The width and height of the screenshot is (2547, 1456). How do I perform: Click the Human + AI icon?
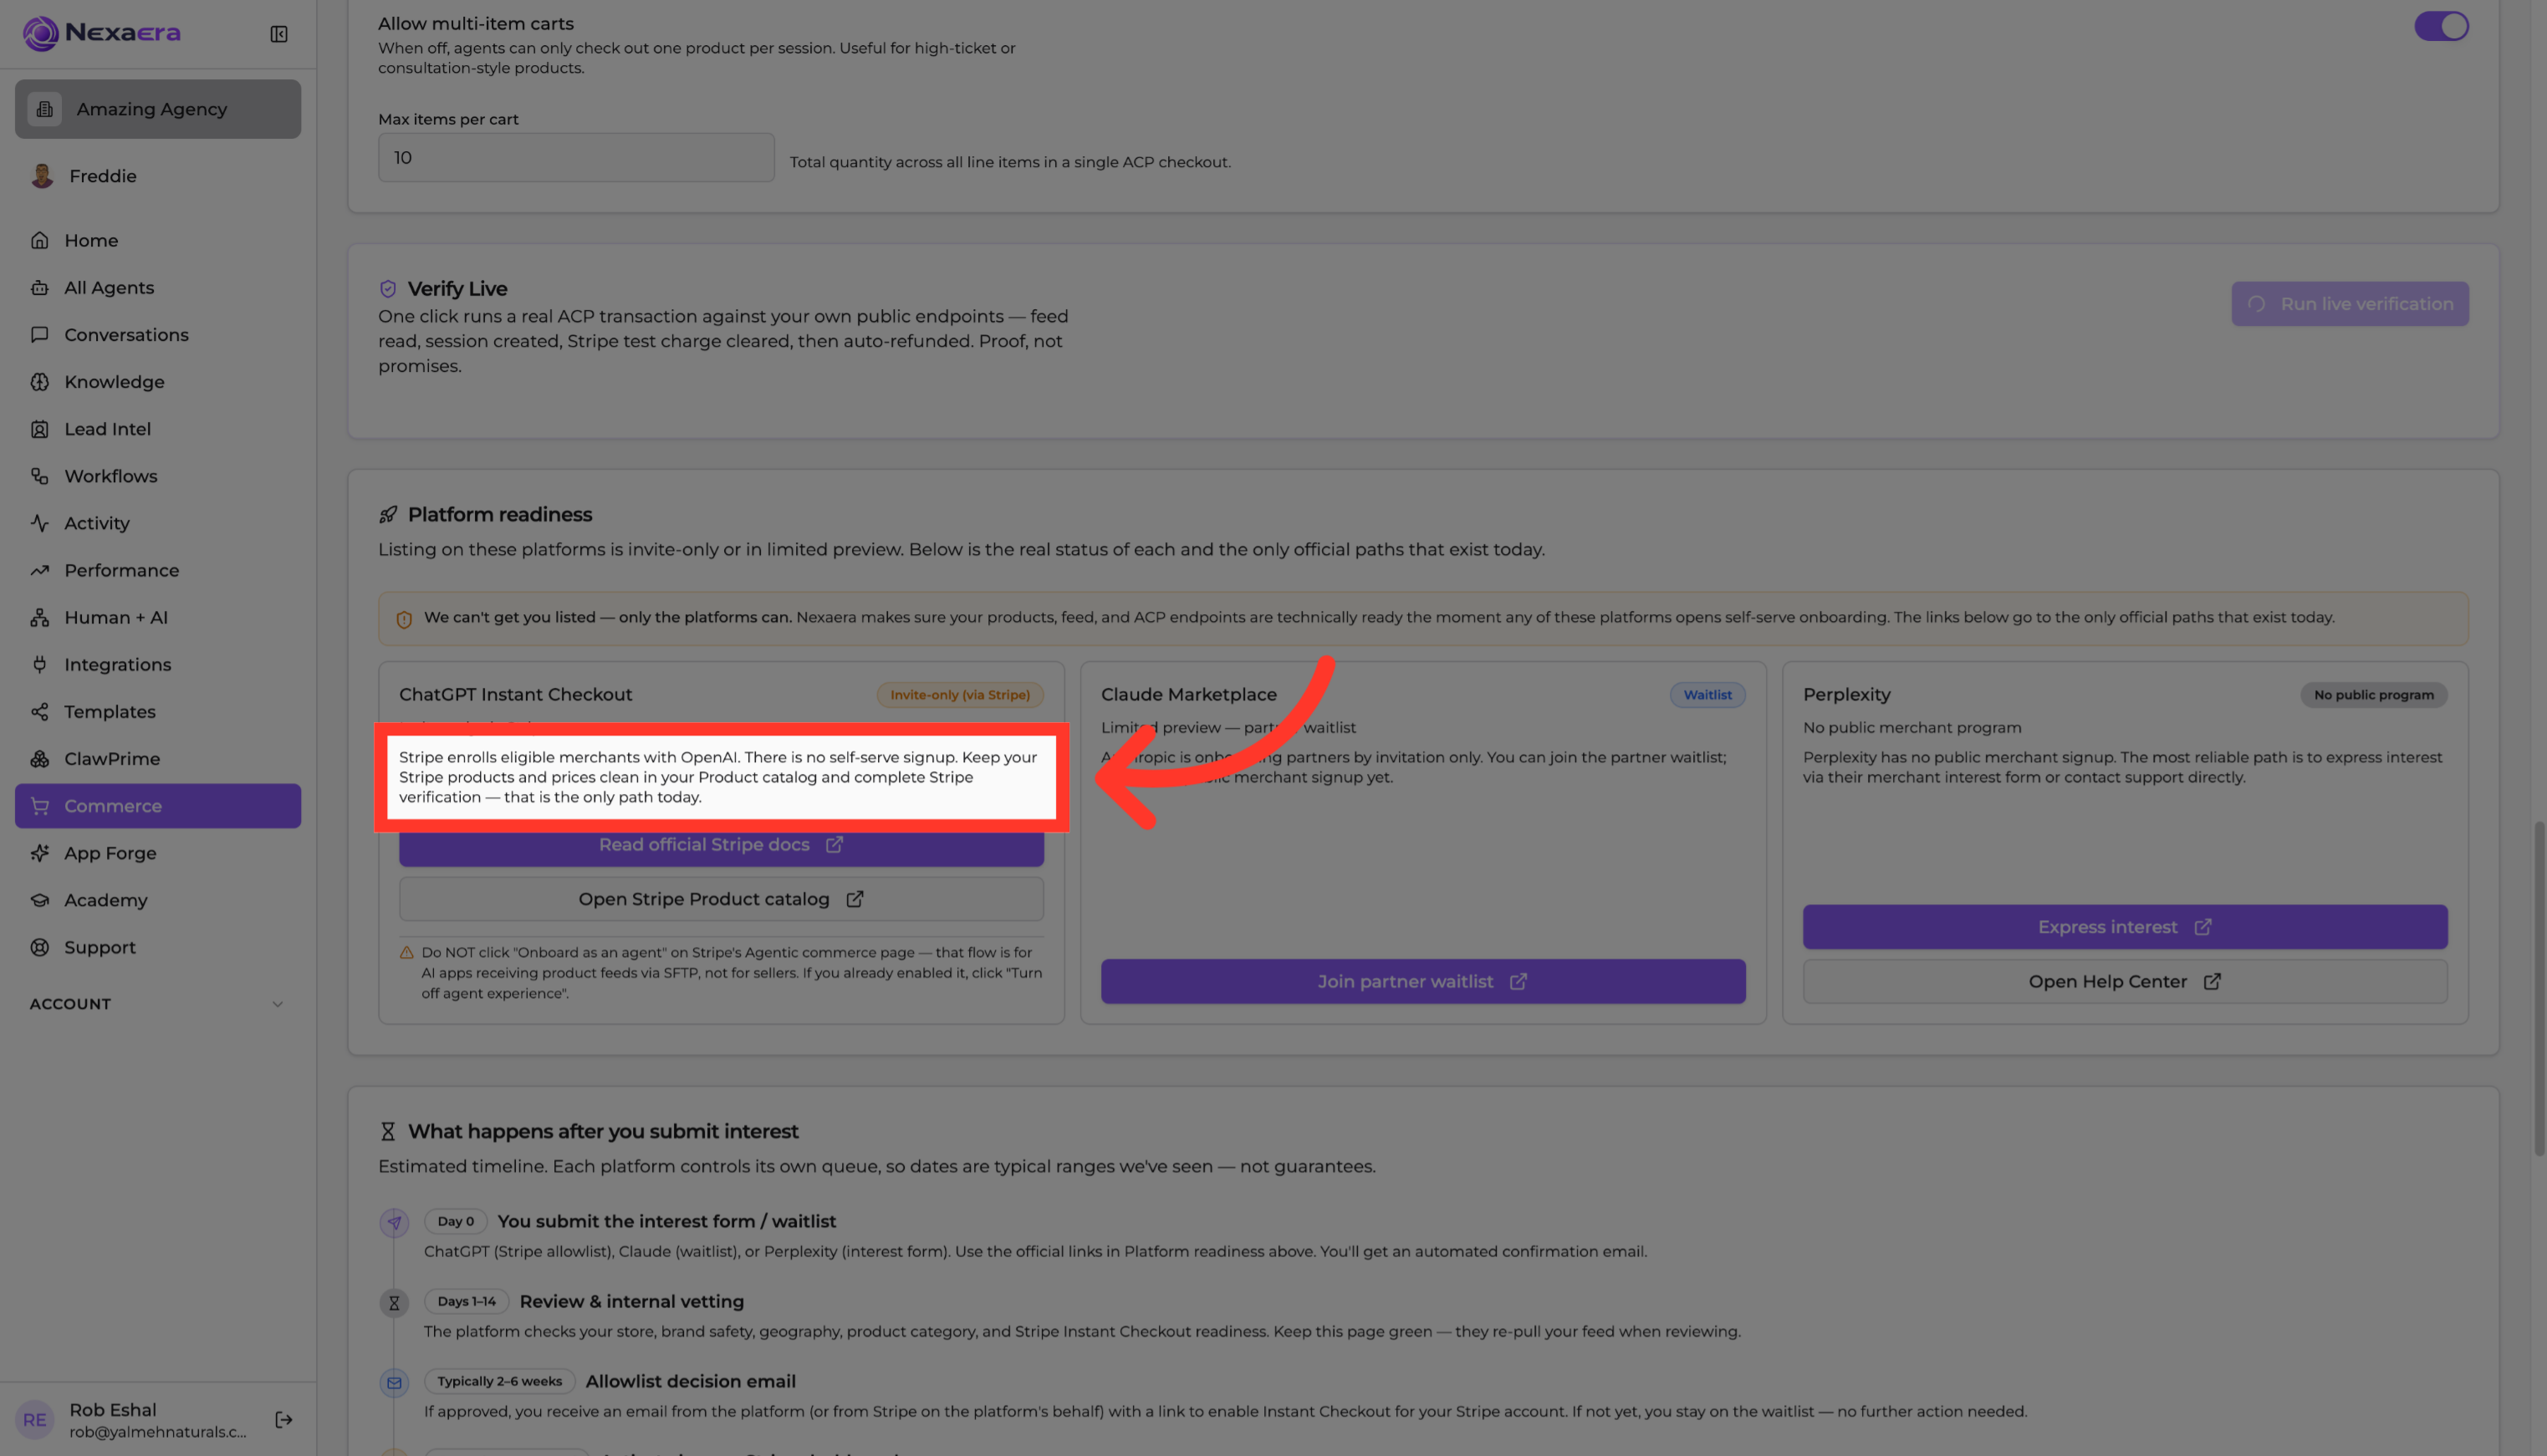40,617
